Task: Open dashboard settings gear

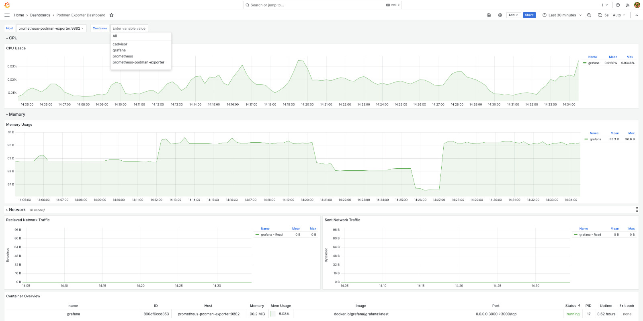Action: pyautogui.click(x=500, y=15)
